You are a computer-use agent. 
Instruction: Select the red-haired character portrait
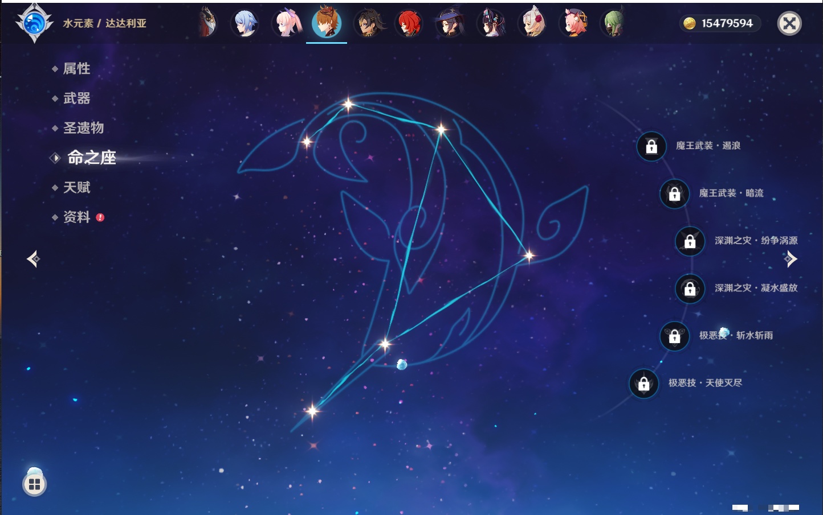pyautogui.click(x=409, y=23)
